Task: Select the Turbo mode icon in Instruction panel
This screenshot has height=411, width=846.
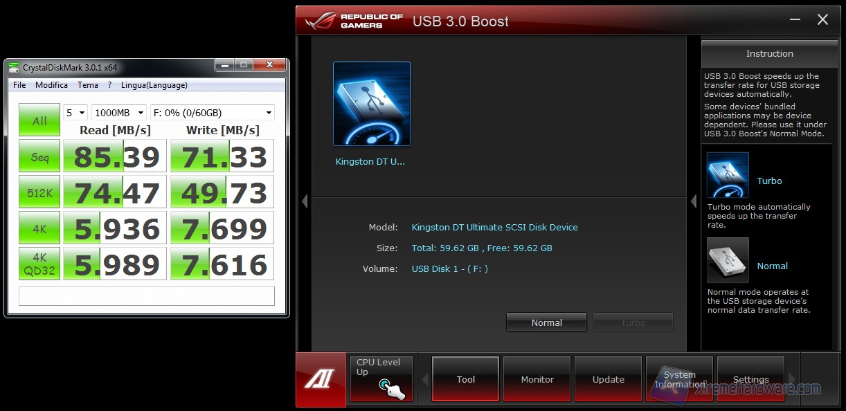Action: pos(727,176)
